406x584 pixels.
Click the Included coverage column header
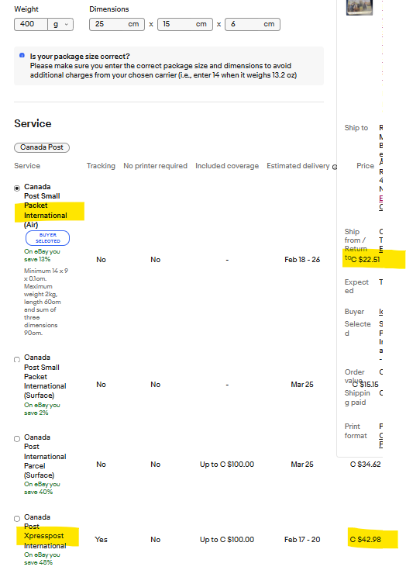point(227,166)
